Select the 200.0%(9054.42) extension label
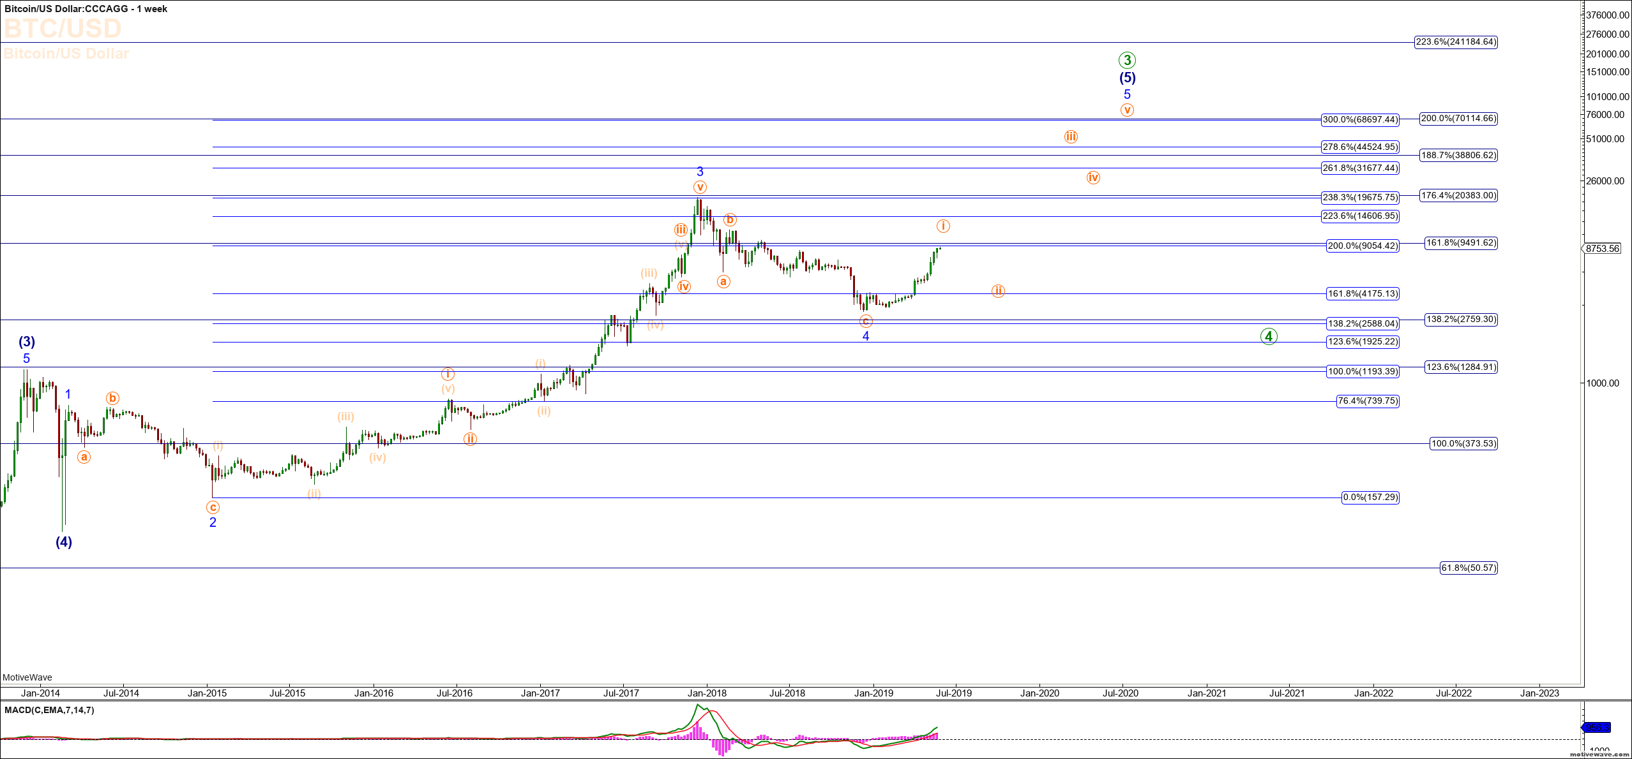1632x759 pixels. click(1363, 246)
